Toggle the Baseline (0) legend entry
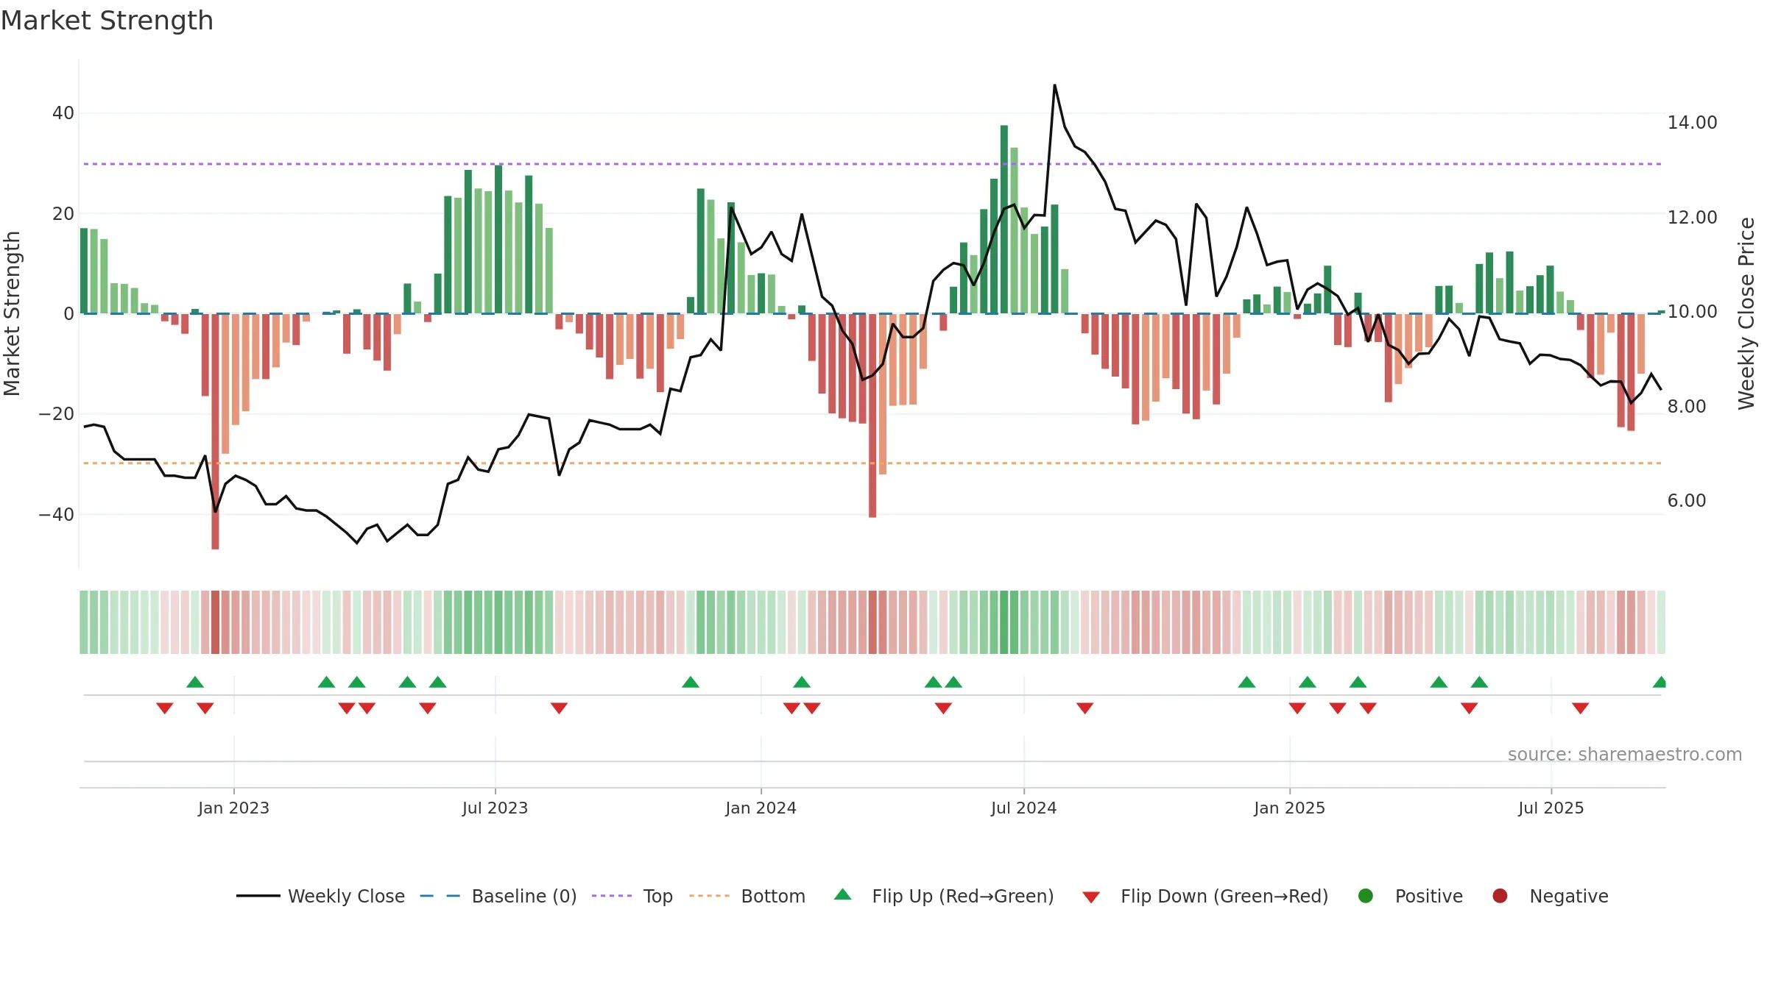This screenshot has height=993, width=1767. point(498,896)
